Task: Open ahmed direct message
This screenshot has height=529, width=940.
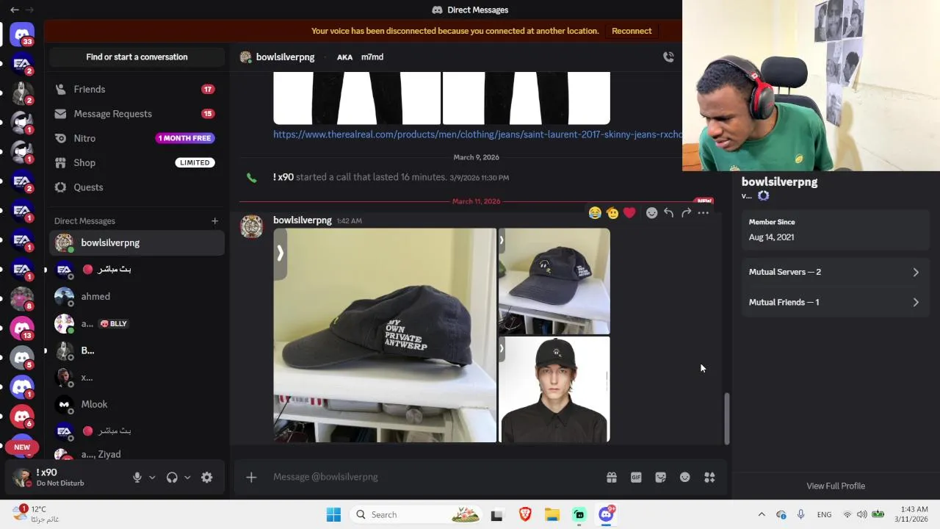Action: pos(137,296)
